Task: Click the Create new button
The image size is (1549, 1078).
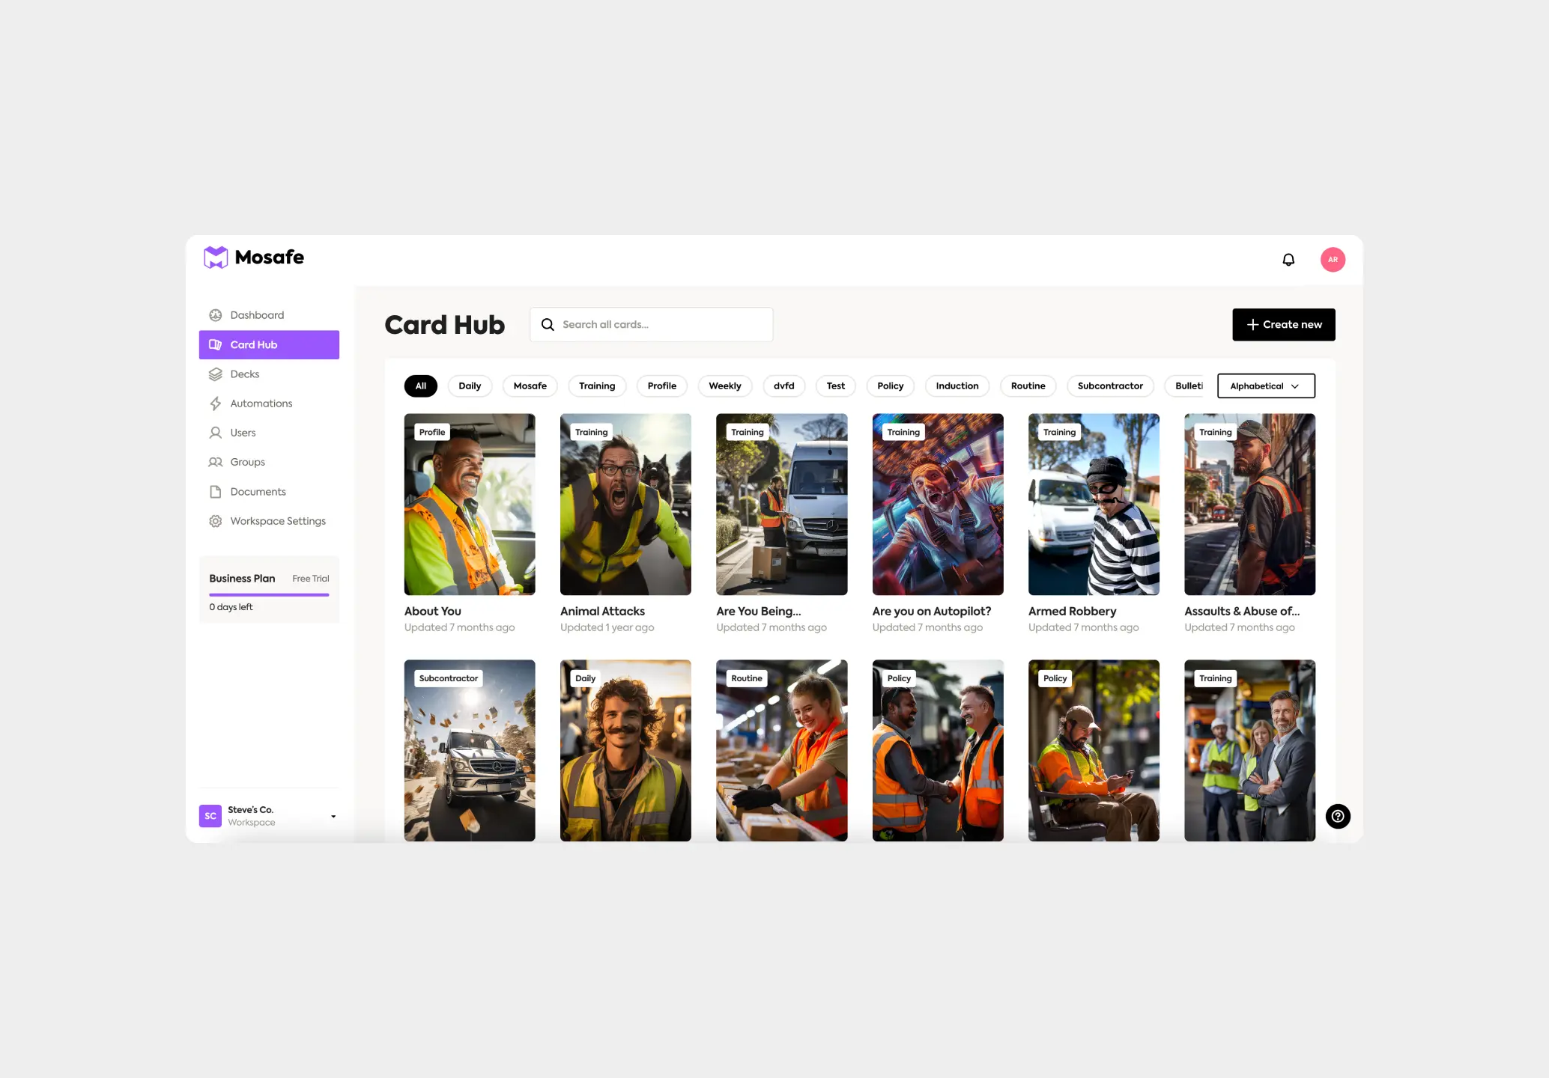Action: pos(1284,325)
